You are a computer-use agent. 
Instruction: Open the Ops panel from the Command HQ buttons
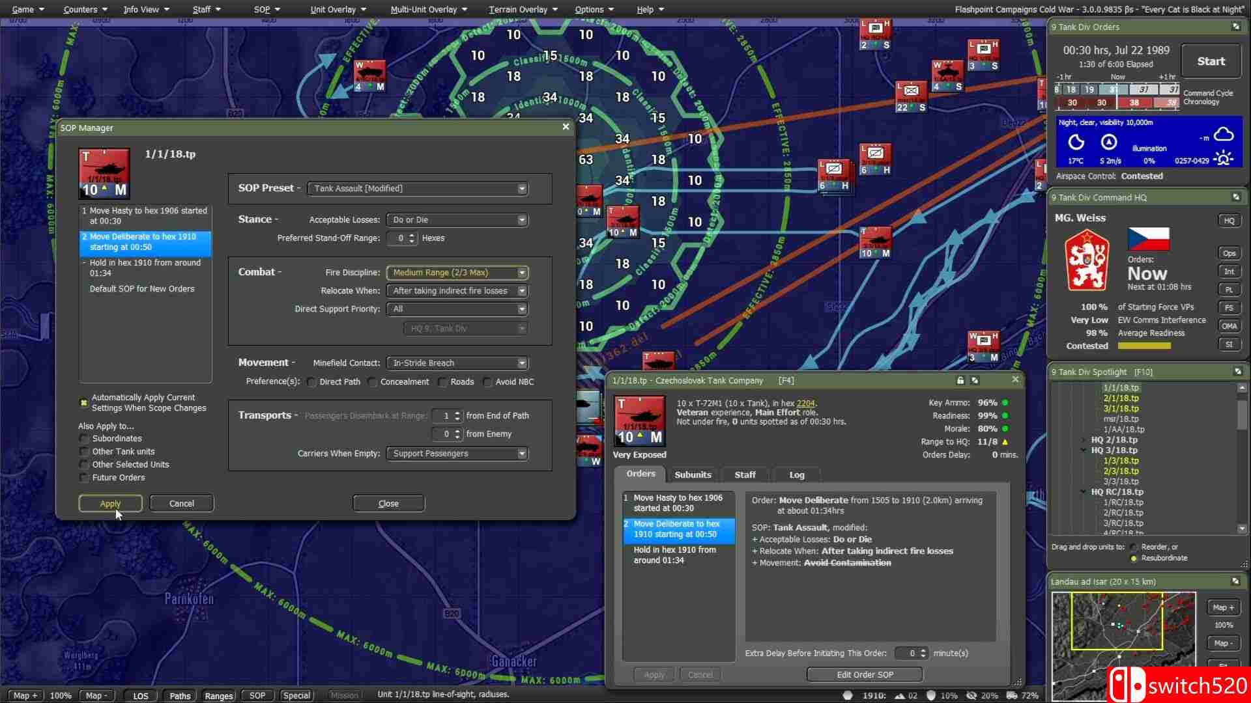1229,253
